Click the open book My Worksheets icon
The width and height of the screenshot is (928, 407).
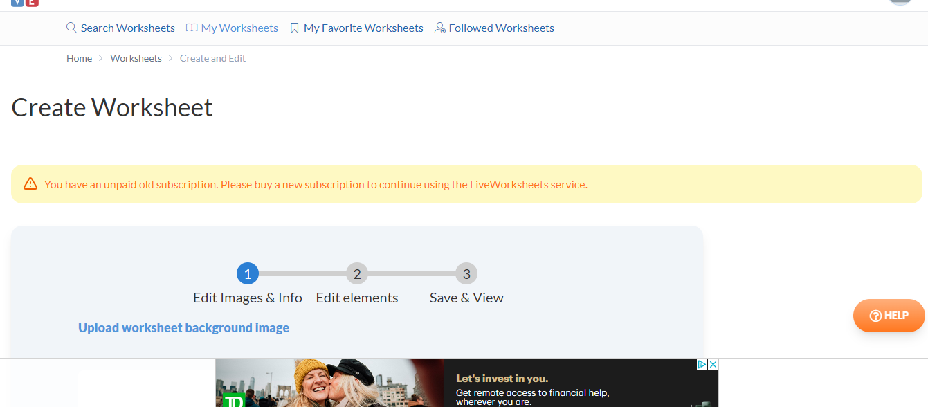(191, 28)
